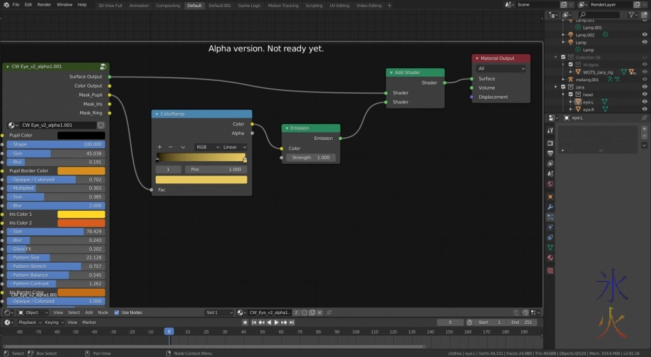This screenshot has height=357, width=651.
Task: Open the ColorRamp Linear interpolation dropdown
Action: point(234,147)
